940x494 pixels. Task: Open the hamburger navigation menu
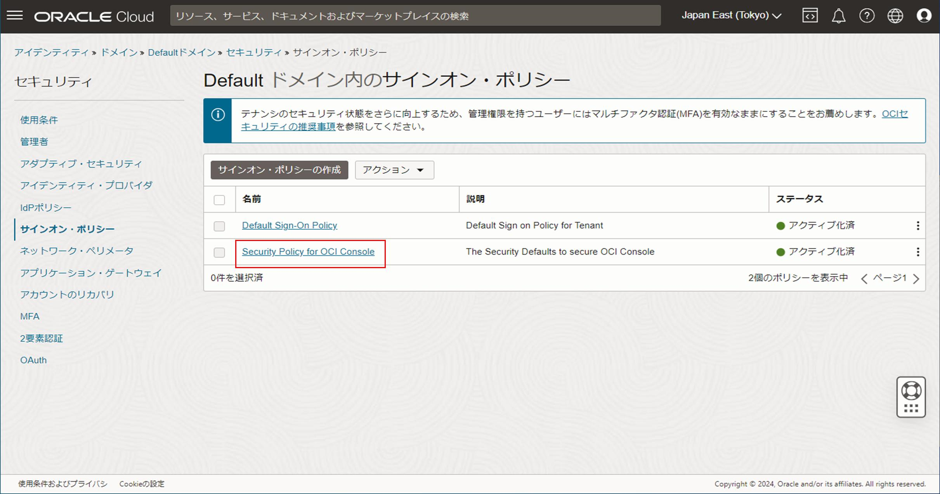pos(15,16)
